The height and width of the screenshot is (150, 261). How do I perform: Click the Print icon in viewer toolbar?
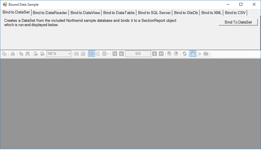(13, 54)
